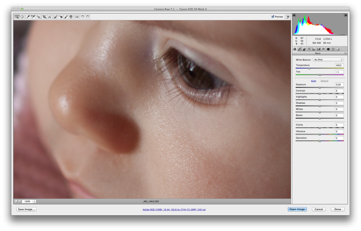Image resolution: width=361 pixels, height=231 pixels.
Task: Click the Whites slider handle
Action: (x=320, y=112)
